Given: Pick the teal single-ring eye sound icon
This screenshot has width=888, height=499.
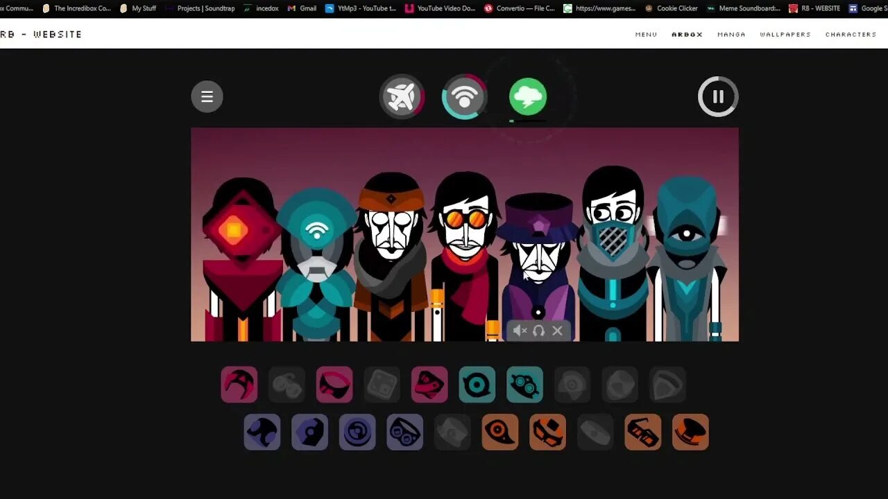Looking at the screenshot, I should (477, 385).
